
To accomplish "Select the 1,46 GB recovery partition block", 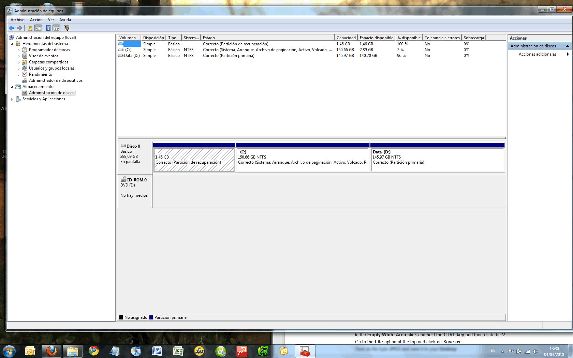I will (194, 158).
